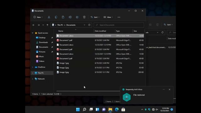Refresh the Documents folder view
The image size is (201, 113).
point(89,25)
